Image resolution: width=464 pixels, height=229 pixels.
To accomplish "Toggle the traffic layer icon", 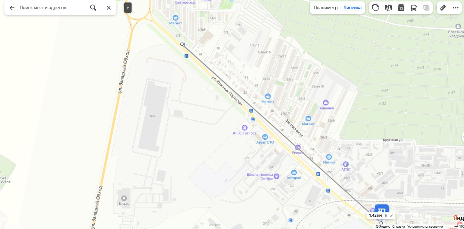I will click(x=376, y=8).
